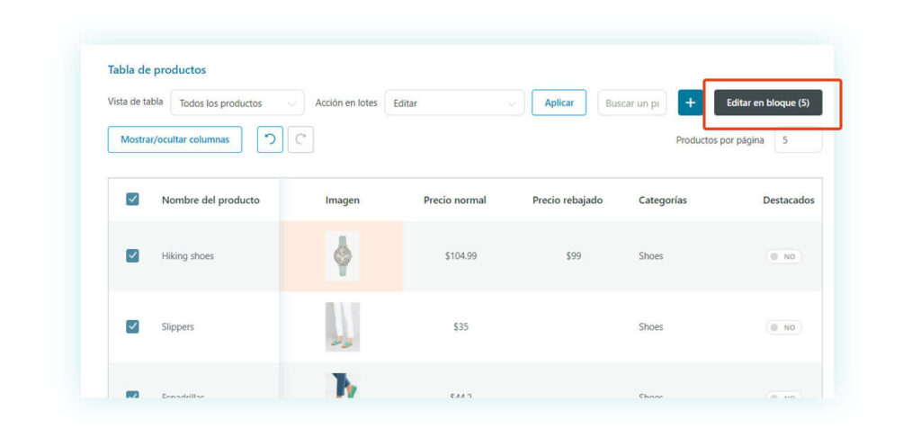This screenshot has height=446, width=921.
Task: Click the undo arrow icon
Action: point(270,139)
